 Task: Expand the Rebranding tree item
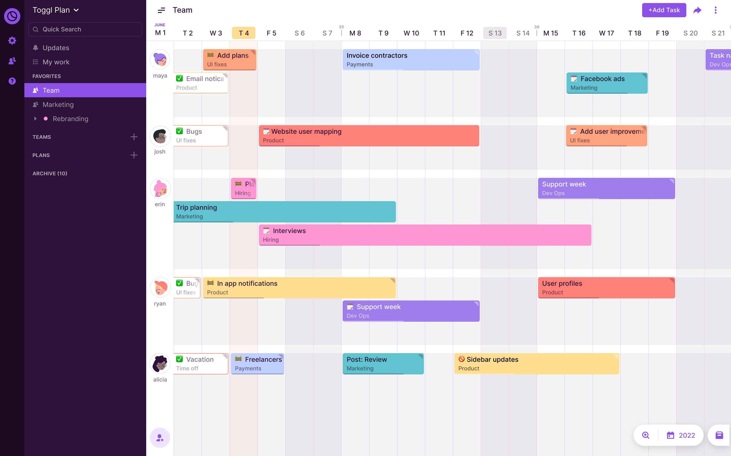point(35,118)
